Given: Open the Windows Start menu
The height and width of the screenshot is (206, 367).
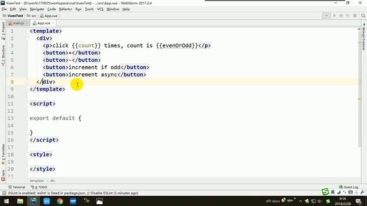Looking at the screenshot, I should point(6,201).
